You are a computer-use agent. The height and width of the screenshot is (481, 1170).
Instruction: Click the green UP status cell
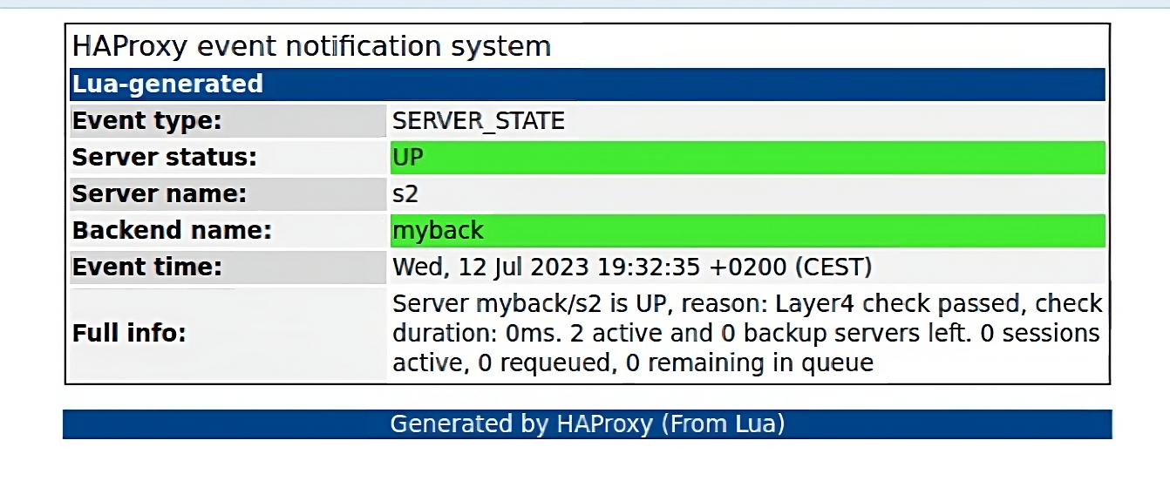coord(747,158)
